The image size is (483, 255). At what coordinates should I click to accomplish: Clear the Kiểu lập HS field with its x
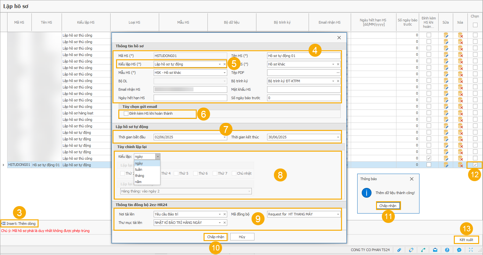point(224,64)
